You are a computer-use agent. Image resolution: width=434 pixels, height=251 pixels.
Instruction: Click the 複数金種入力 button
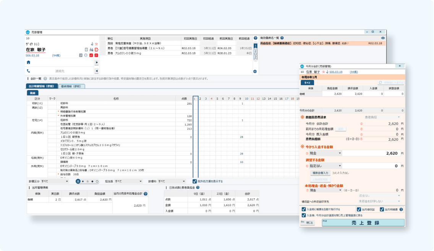coord(320,173)
